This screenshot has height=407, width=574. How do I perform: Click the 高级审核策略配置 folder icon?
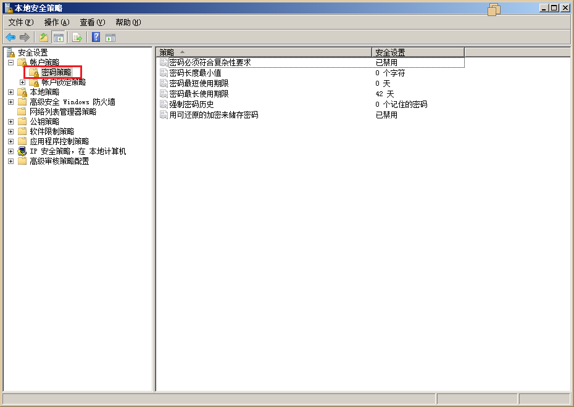point(23,161)
